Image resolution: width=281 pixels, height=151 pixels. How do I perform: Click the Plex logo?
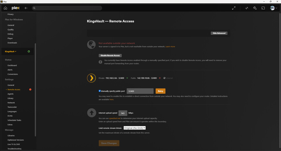coord(15,8)
